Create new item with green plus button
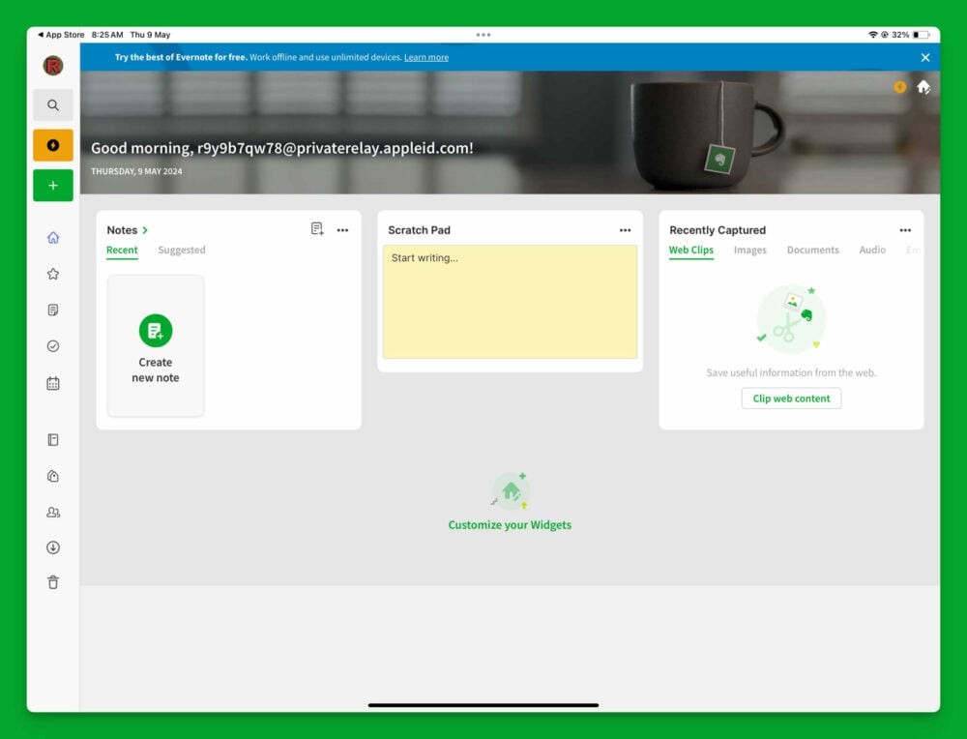 tap(53, 185)
